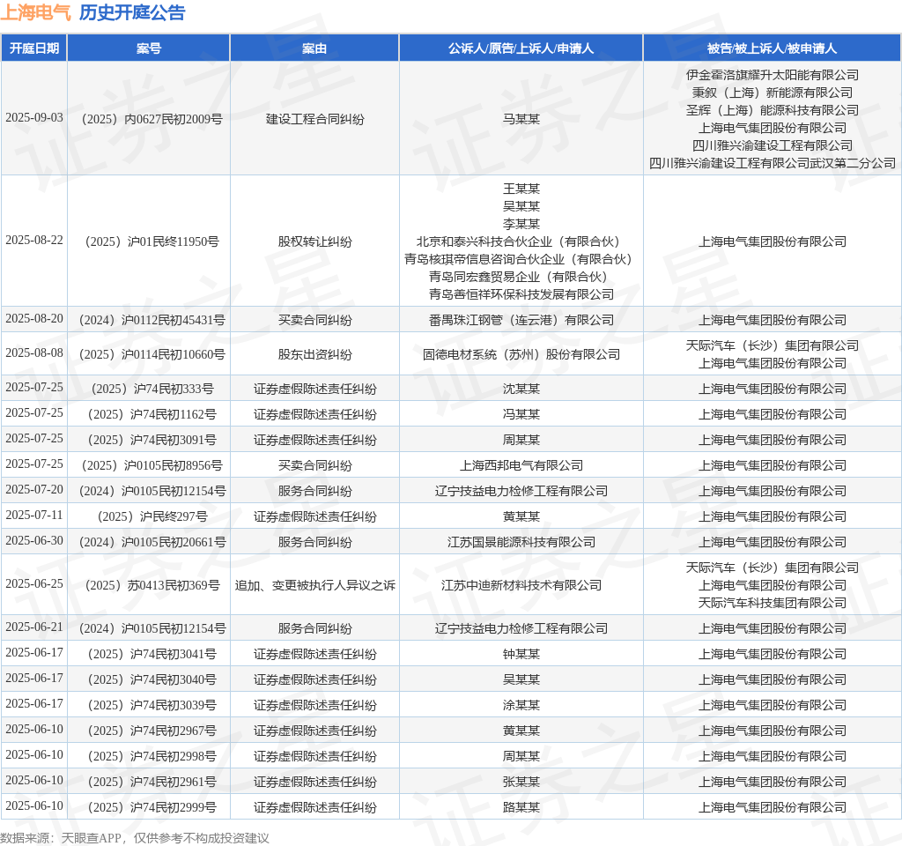Select case number (2025)沪0105民初8956号
This screenshot has width=902, height=846.
coord(149,465)
